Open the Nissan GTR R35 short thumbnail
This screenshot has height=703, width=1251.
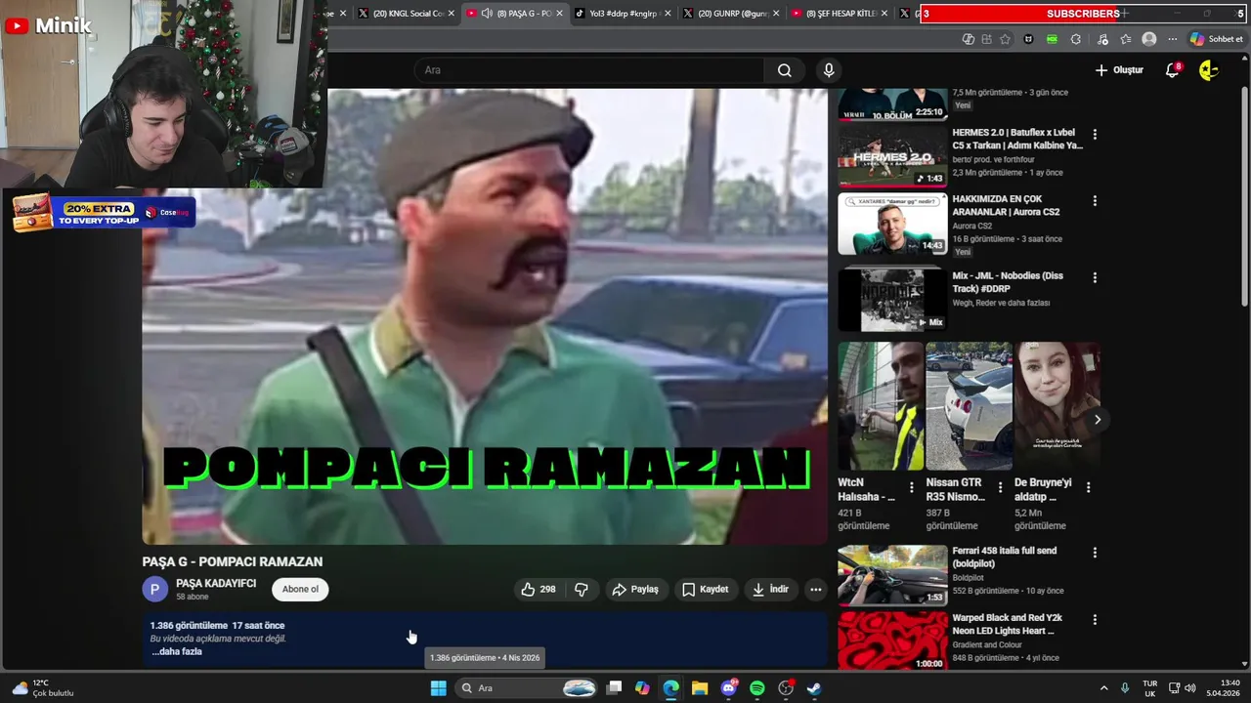969,406
